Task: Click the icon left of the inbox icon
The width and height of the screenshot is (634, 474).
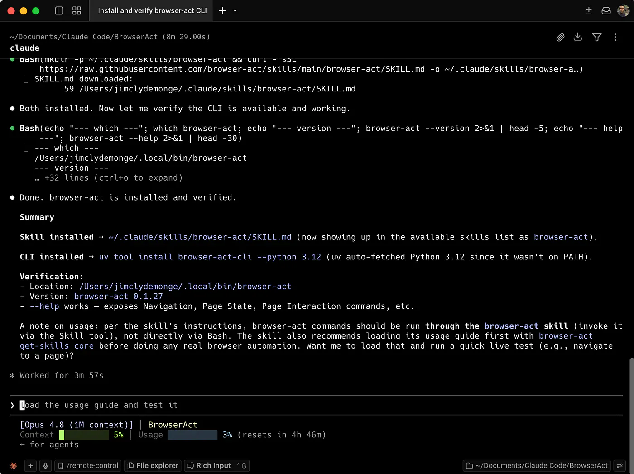Action: pyautogui.click(x=589, y=10)
